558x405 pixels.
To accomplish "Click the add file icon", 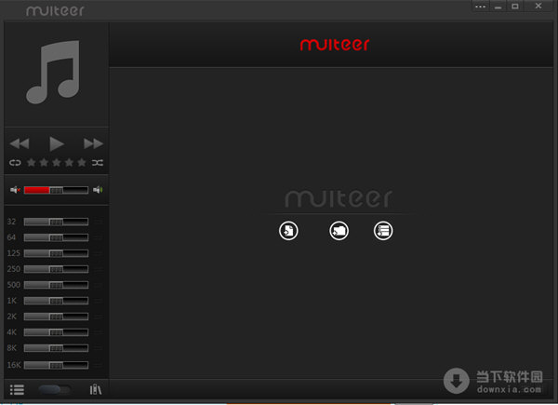I will (288, 230).
